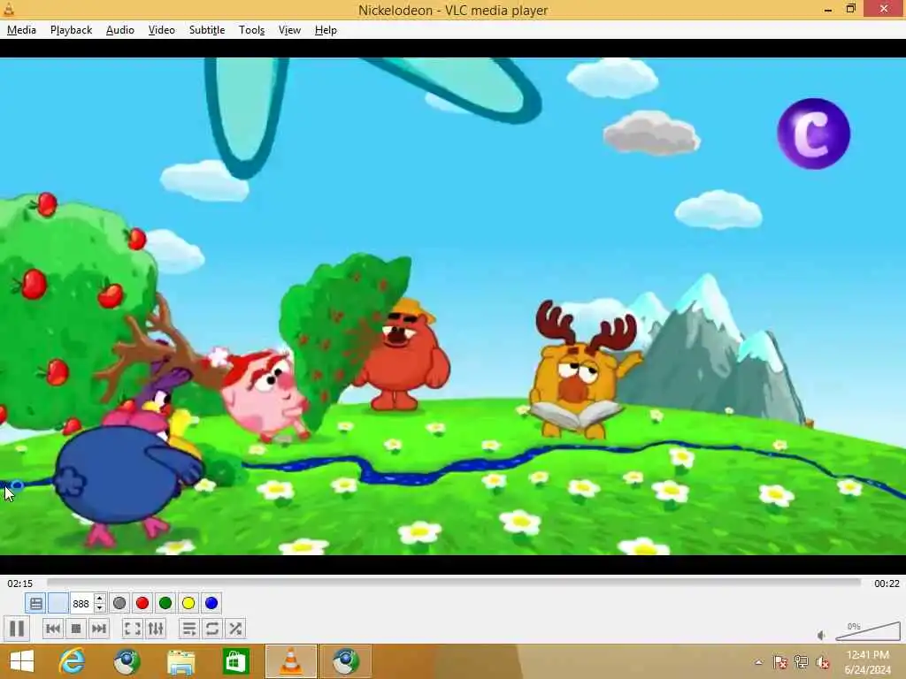Screen dimensions: 906x679
Task: Increase teletext page with up arrow
Action: pyautogui.click(x=99, y=599)
